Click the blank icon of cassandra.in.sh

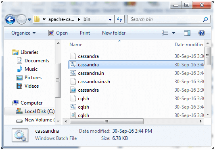click(73, 82)
